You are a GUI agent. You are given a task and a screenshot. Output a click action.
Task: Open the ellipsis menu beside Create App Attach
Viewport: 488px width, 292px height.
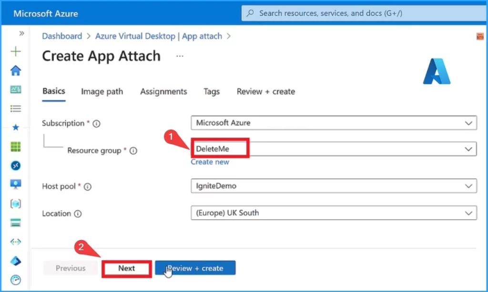pyautogui.click(x=180, y=56)
